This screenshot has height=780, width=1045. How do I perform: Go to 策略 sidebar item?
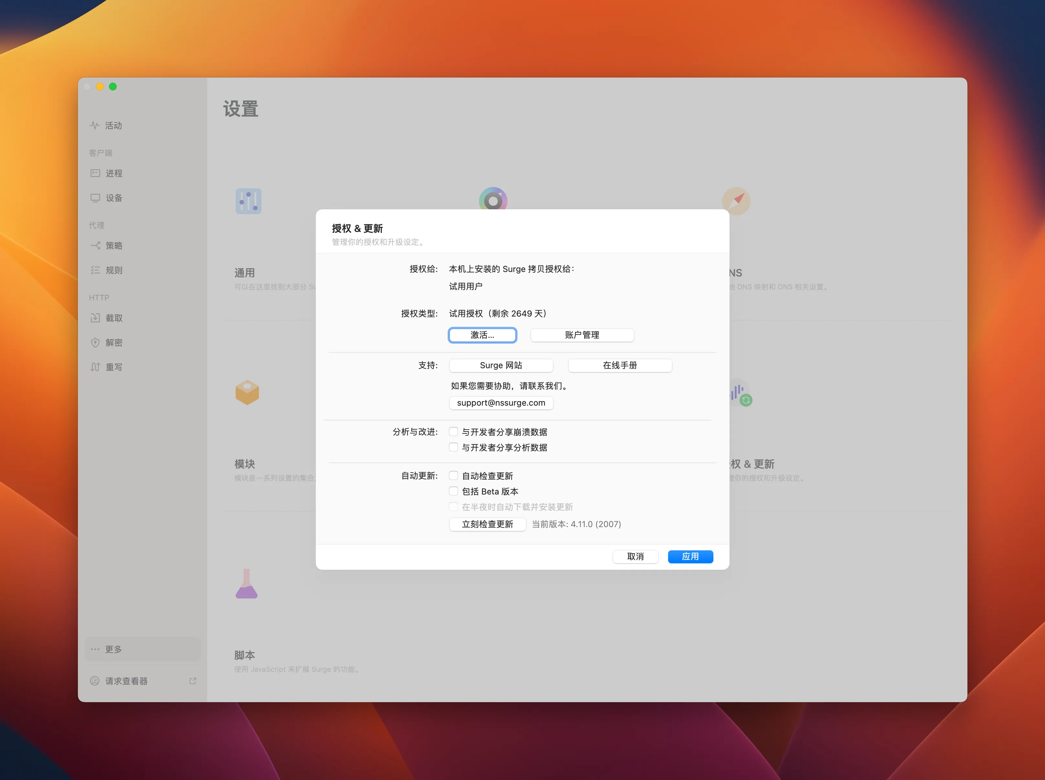click(x=143, y=245)
